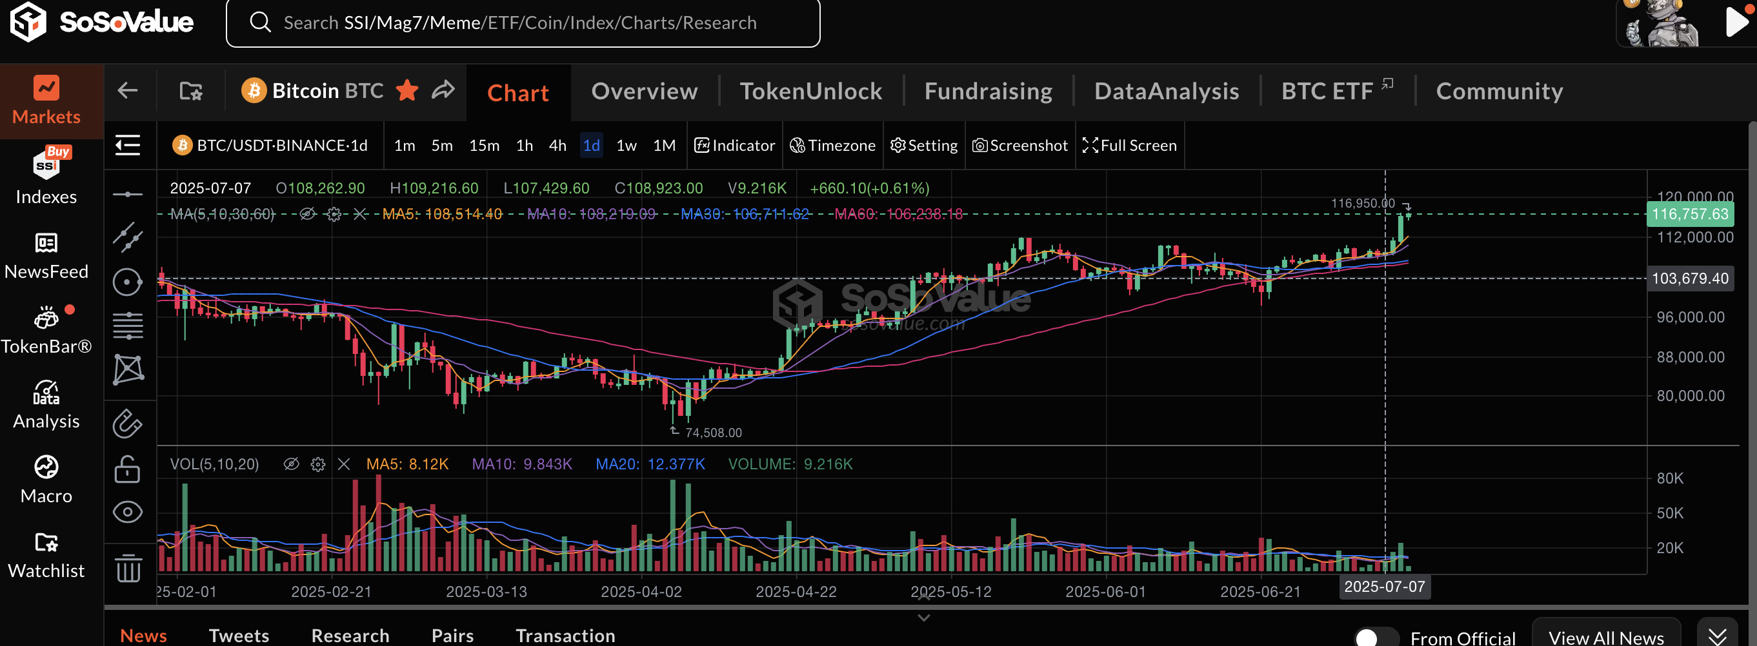Click the watchlist folder star icon
Screen dimensions: 1757x646
click(191, 91)
